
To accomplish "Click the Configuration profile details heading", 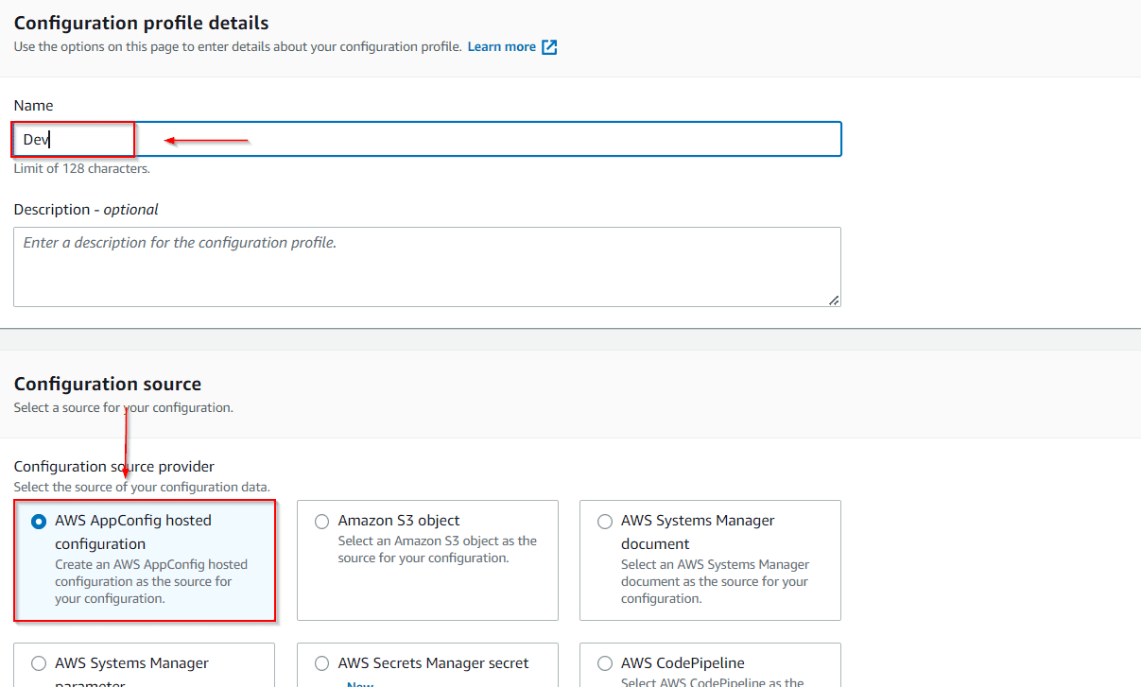I will 140,22.
